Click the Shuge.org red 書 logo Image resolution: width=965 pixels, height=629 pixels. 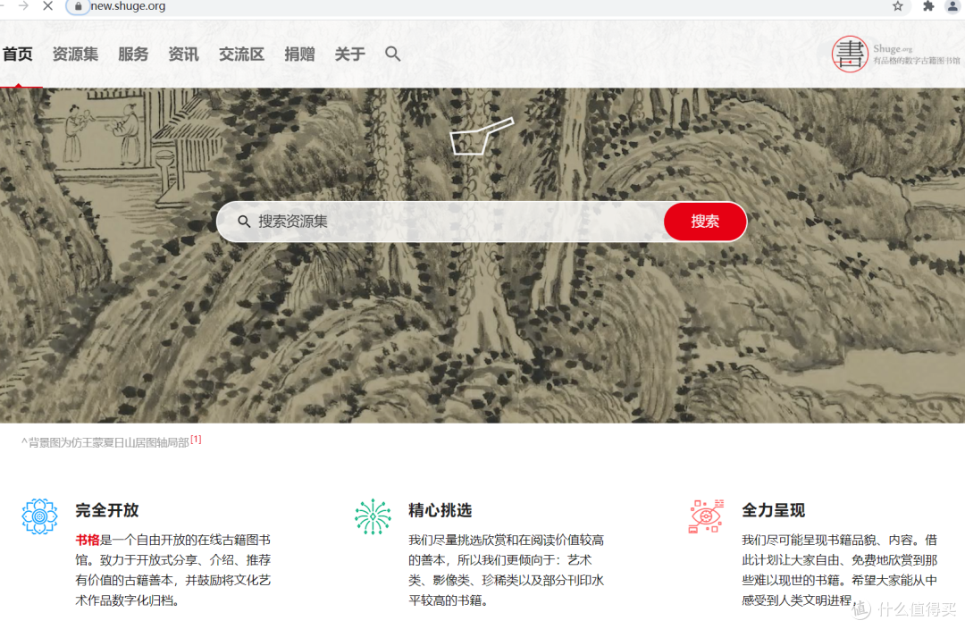click(x=850, y=55)
